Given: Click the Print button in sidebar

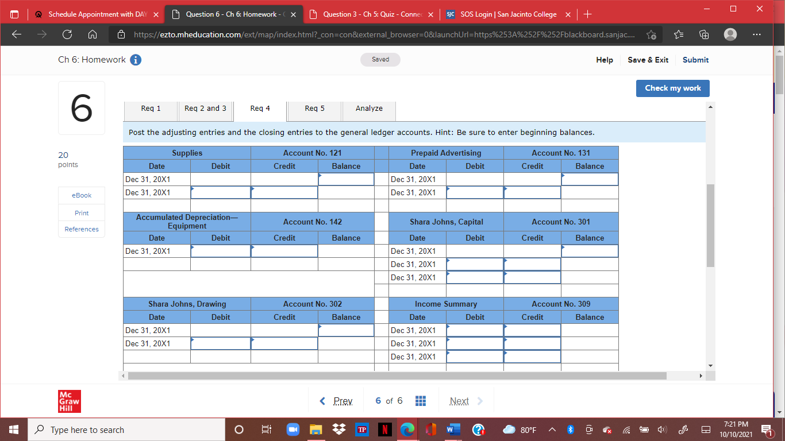Looking at the screenshot, I should pos(82,213).
